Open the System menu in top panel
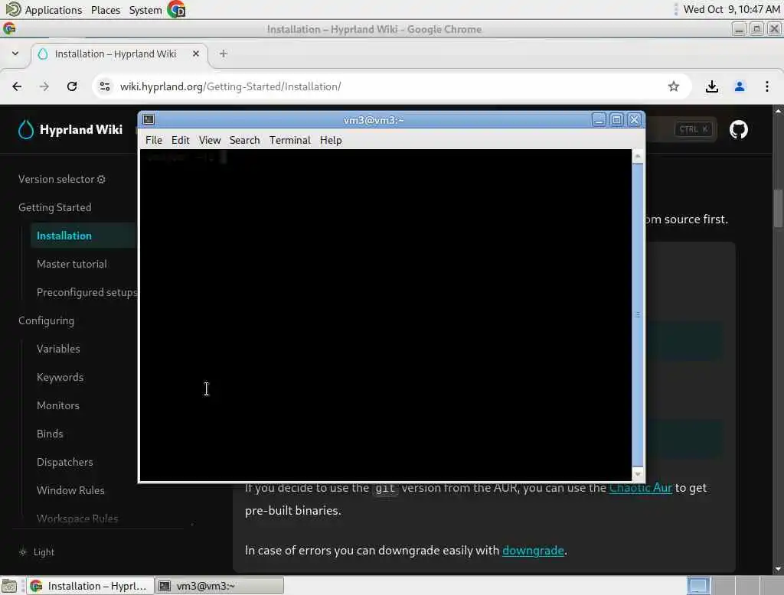The width and height of the screenshot is (784, 595). pyautogui.click(x=145, y=9)
